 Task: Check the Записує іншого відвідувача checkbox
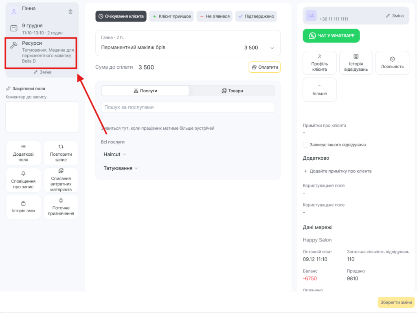[305, 145]
